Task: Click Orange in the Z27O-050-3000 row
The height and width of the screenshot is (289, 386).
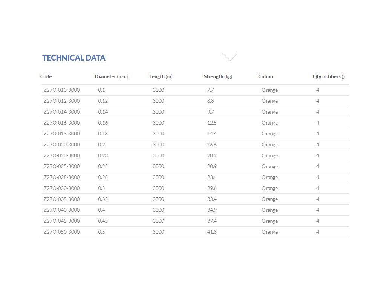Action: pyautogui.click(x=270, y=232)
